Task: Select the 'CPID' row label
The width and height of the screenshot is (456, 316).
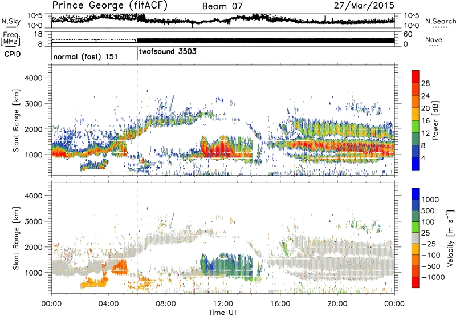Action: 13,54
